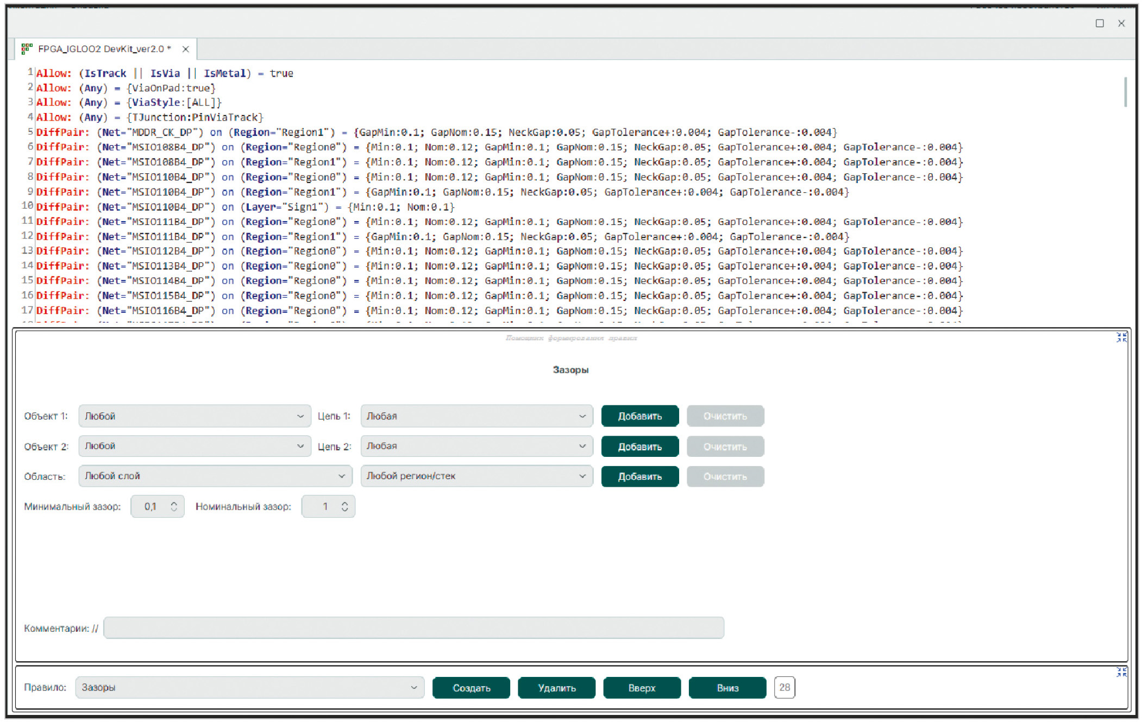Click line 17 MSIO116B4_DP rule
Viewport: 1142px width, 722px height.
499,311
